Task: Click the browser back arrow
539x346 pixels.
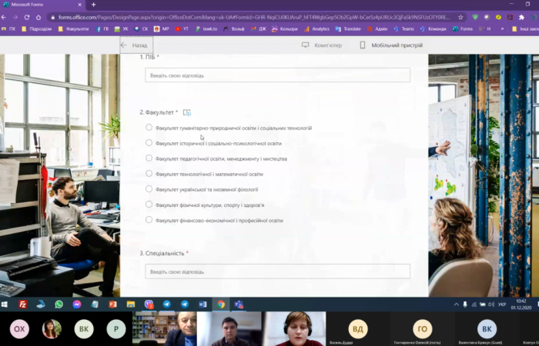Action: pyautogui.click(x=4, y=17)
